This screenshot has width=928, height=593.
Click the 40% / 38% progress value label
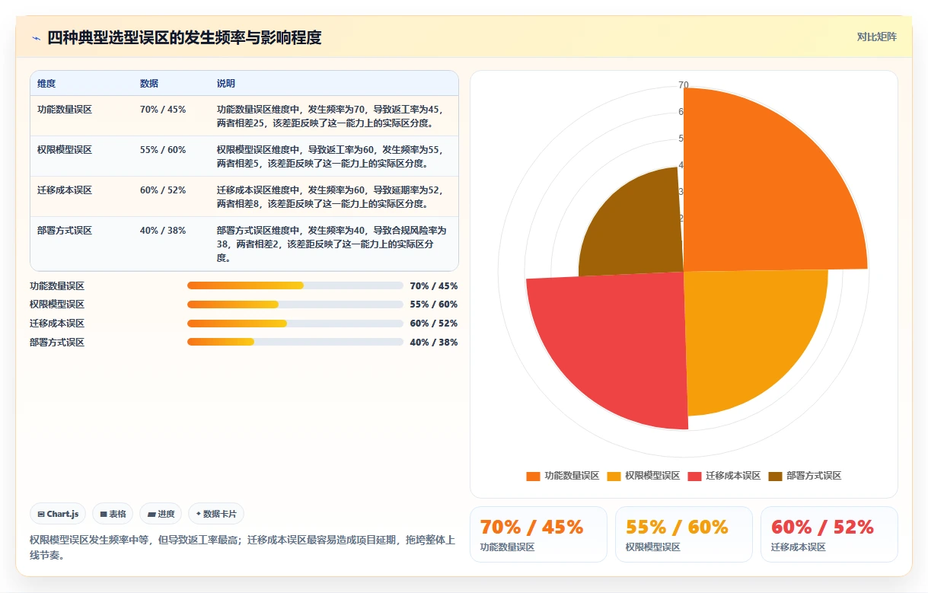click(434, 343)
